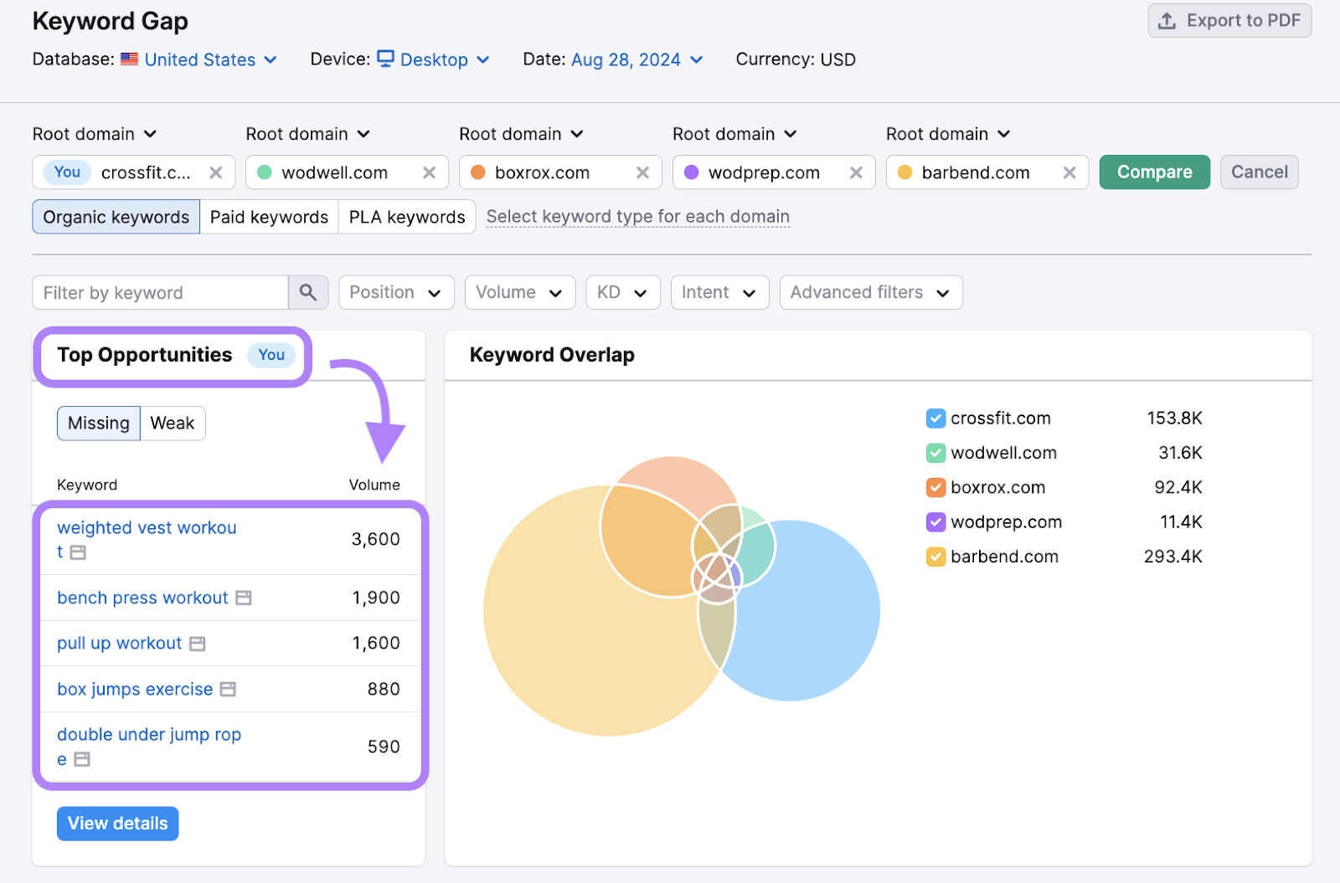Image resolution: width=1340 pixels, height=883 pixels.
Task: Click the orange dot in the boxrox.com domain field
Action: pos(478,172)
